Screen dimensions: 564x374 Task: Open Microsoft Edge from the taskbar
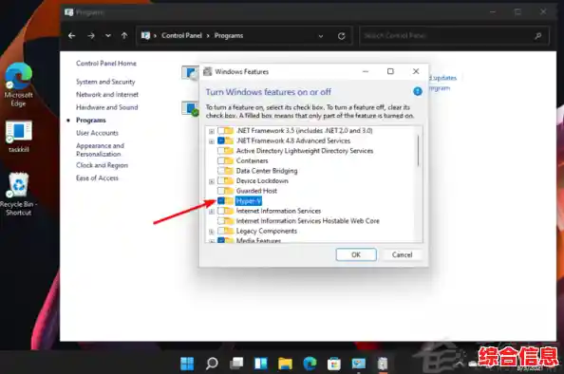click(310, 364)
